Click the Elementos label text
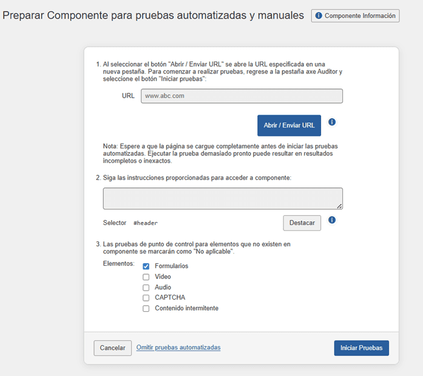Viewport: 423px width, 376px height. [118, 264]
